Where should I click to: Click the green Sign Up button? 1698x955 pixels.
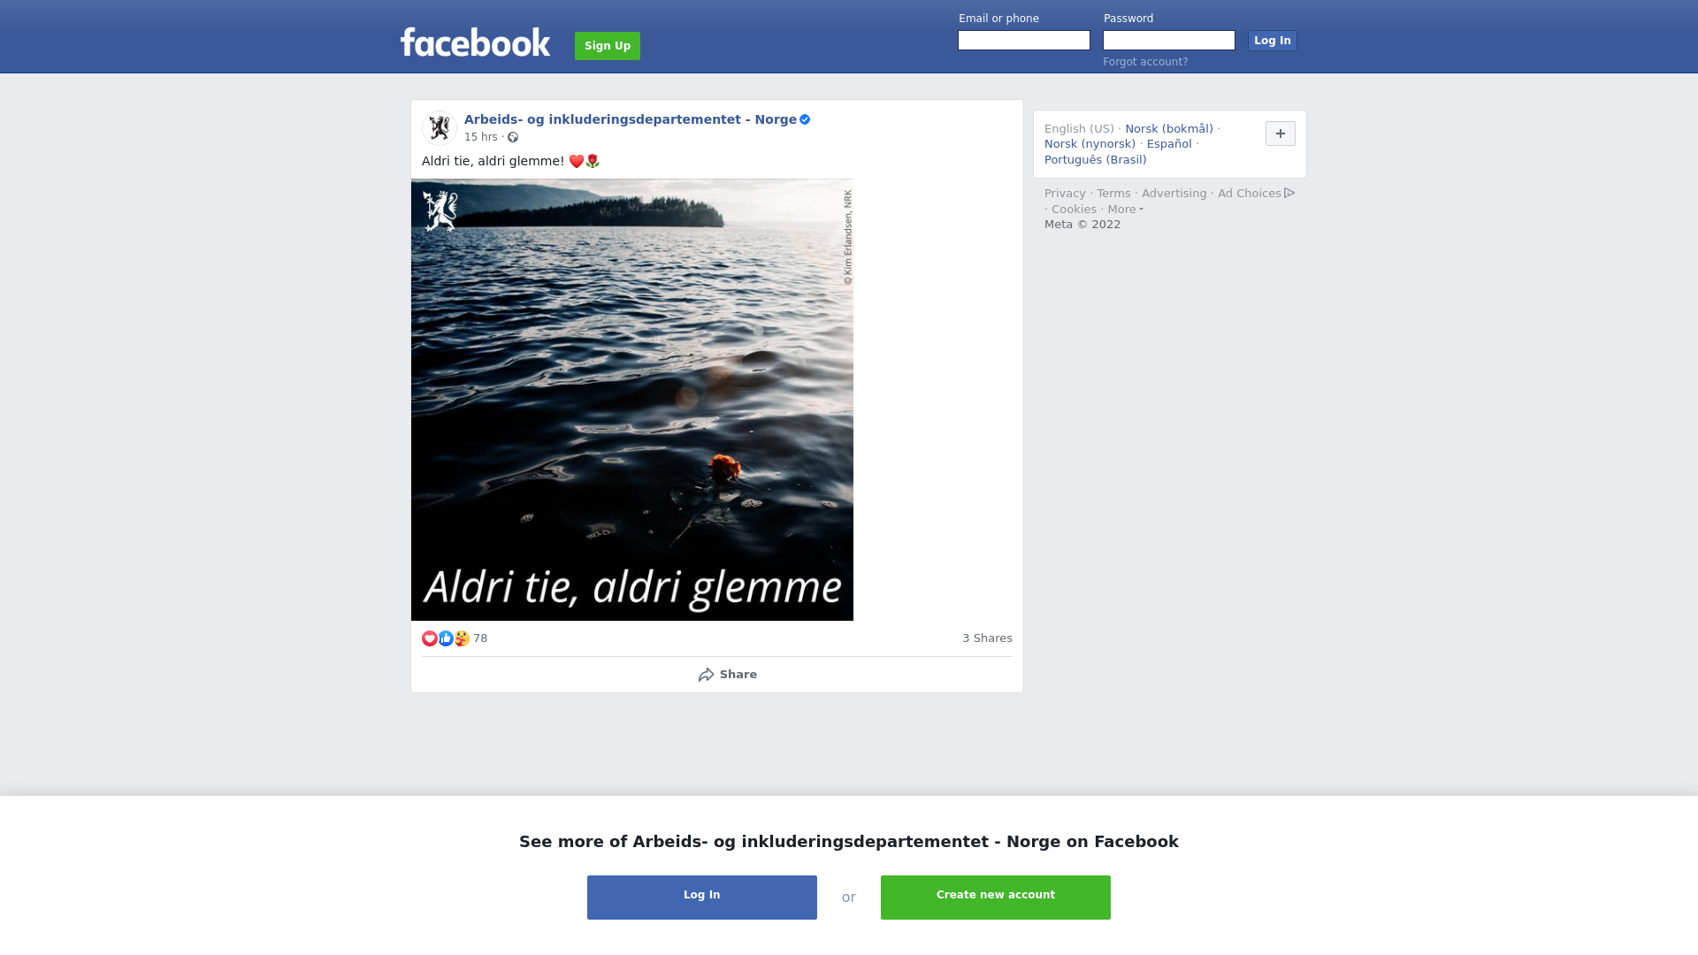[x=608, y=46]
